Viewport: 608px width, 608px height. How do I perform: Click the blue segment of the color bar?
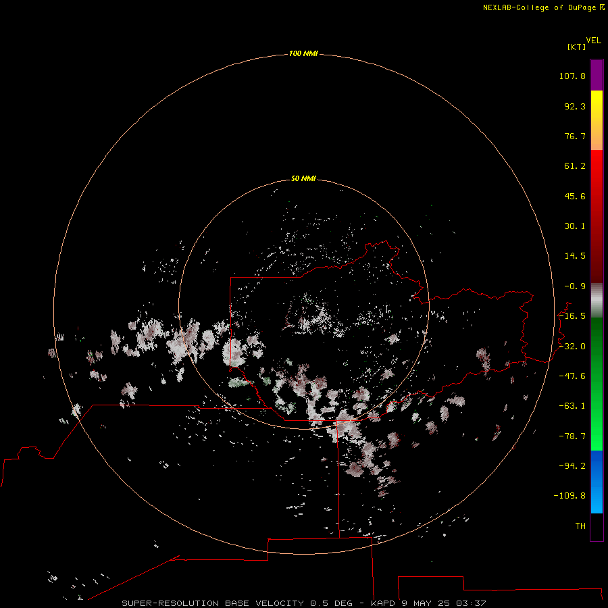597,482
